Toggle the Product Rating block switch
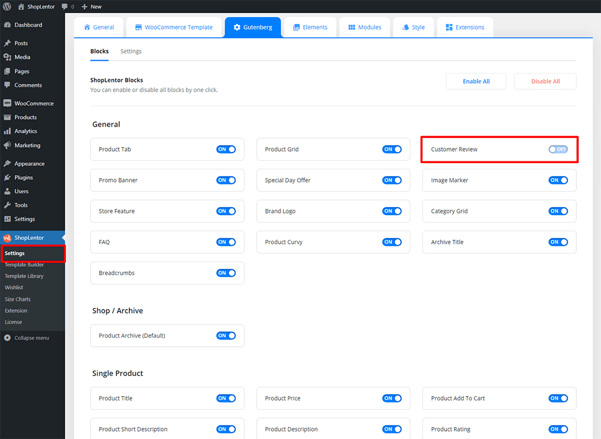Screen dimensions: 601x439 (557, 429)
